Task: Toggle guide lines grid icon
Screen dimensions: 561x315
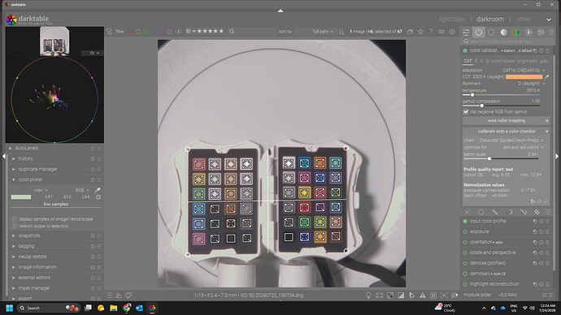Action: 433,296
